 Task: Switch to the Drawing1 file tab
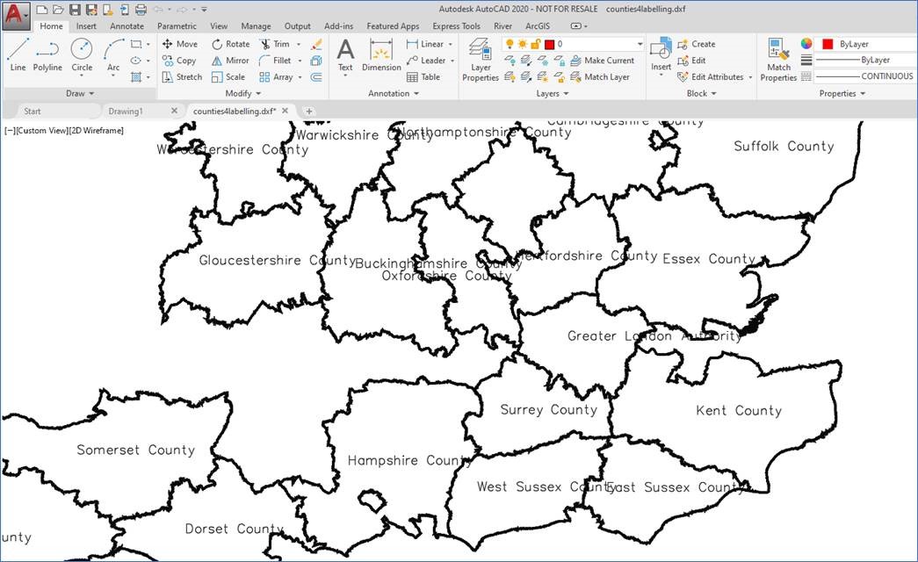126,111
